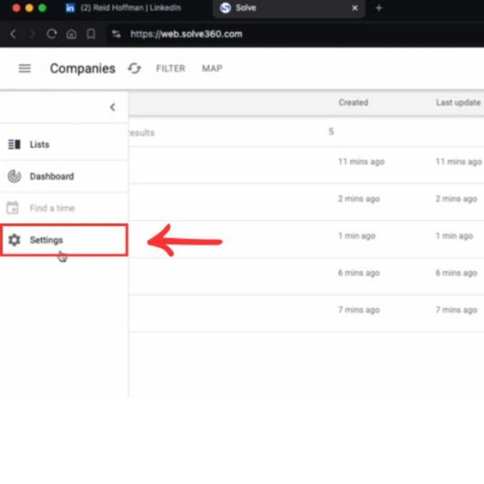Open the hamburger menu icon

(25, 68)
